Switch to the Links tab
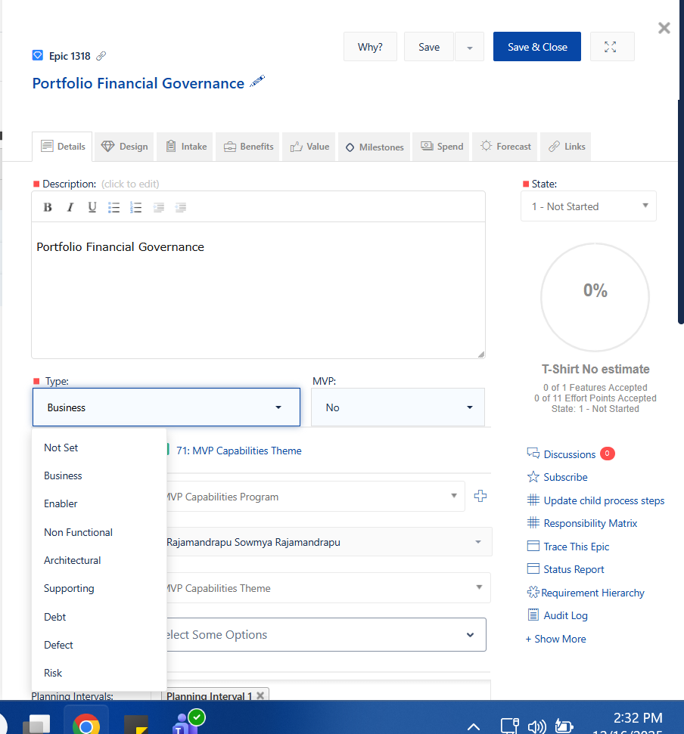Image resolution: width=684 pixels, height=734 pixels. [565, 147]
